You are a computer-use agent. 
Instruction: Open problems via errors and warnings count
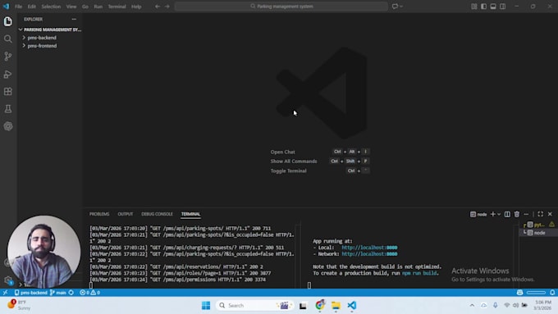[x=90, y=293]
